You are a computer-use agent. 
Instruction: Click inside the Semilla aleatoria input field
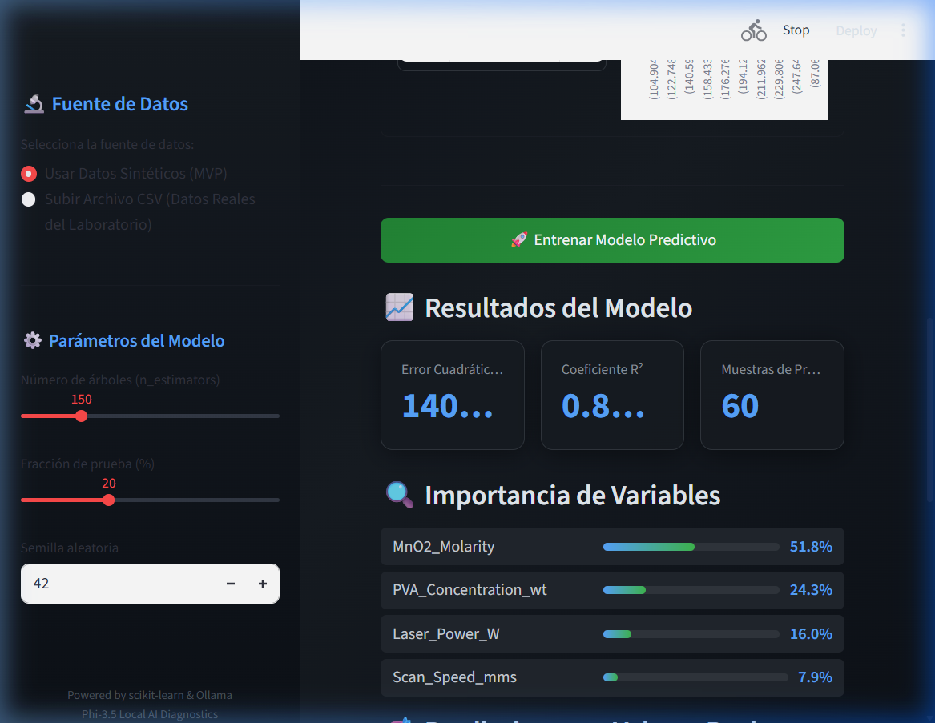(112, 584)
